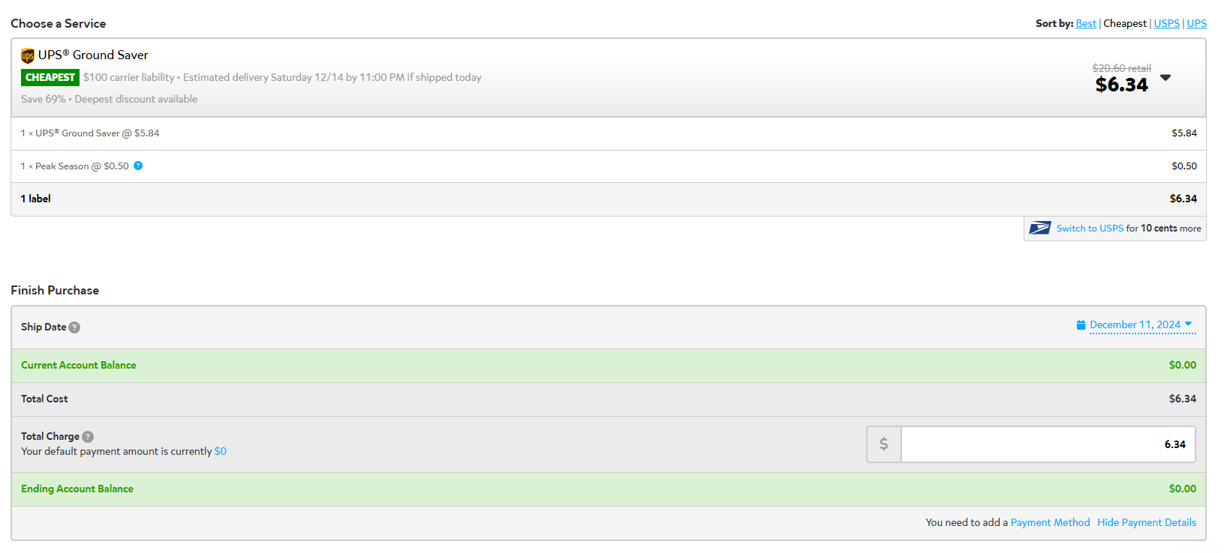Expand the service options caret beside $6.34
Image resolution: width=1224 pixels, height=553 pixels.
[x=1165, y=77]
